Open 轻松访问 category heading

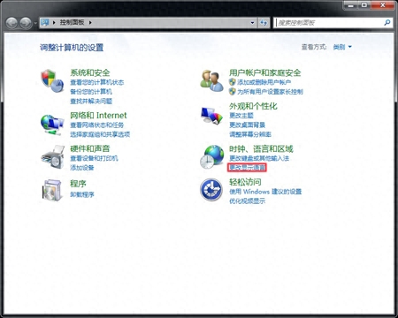click(245, 182)
